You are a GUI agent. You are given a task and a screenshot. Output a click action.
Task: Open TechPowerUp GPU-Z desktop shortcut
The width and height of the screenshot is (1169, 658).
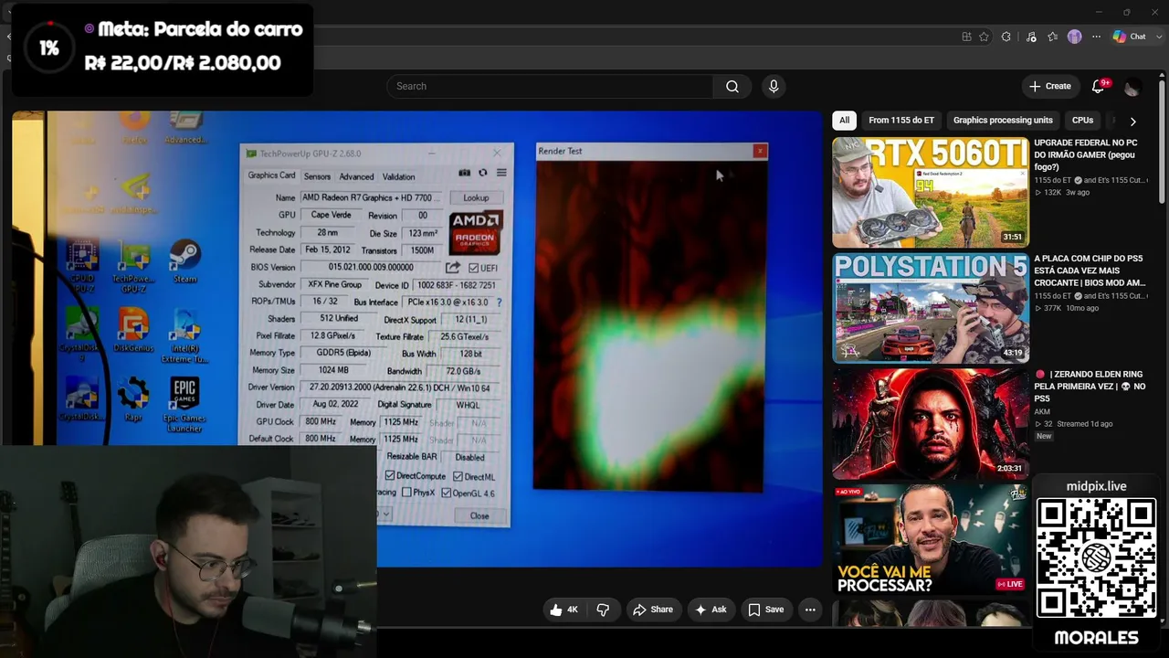pos(134,265)
